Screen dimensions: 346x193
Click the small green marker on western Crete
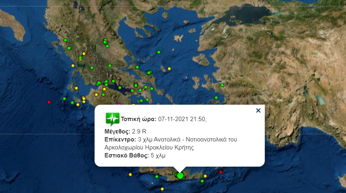tap(157, 176)
